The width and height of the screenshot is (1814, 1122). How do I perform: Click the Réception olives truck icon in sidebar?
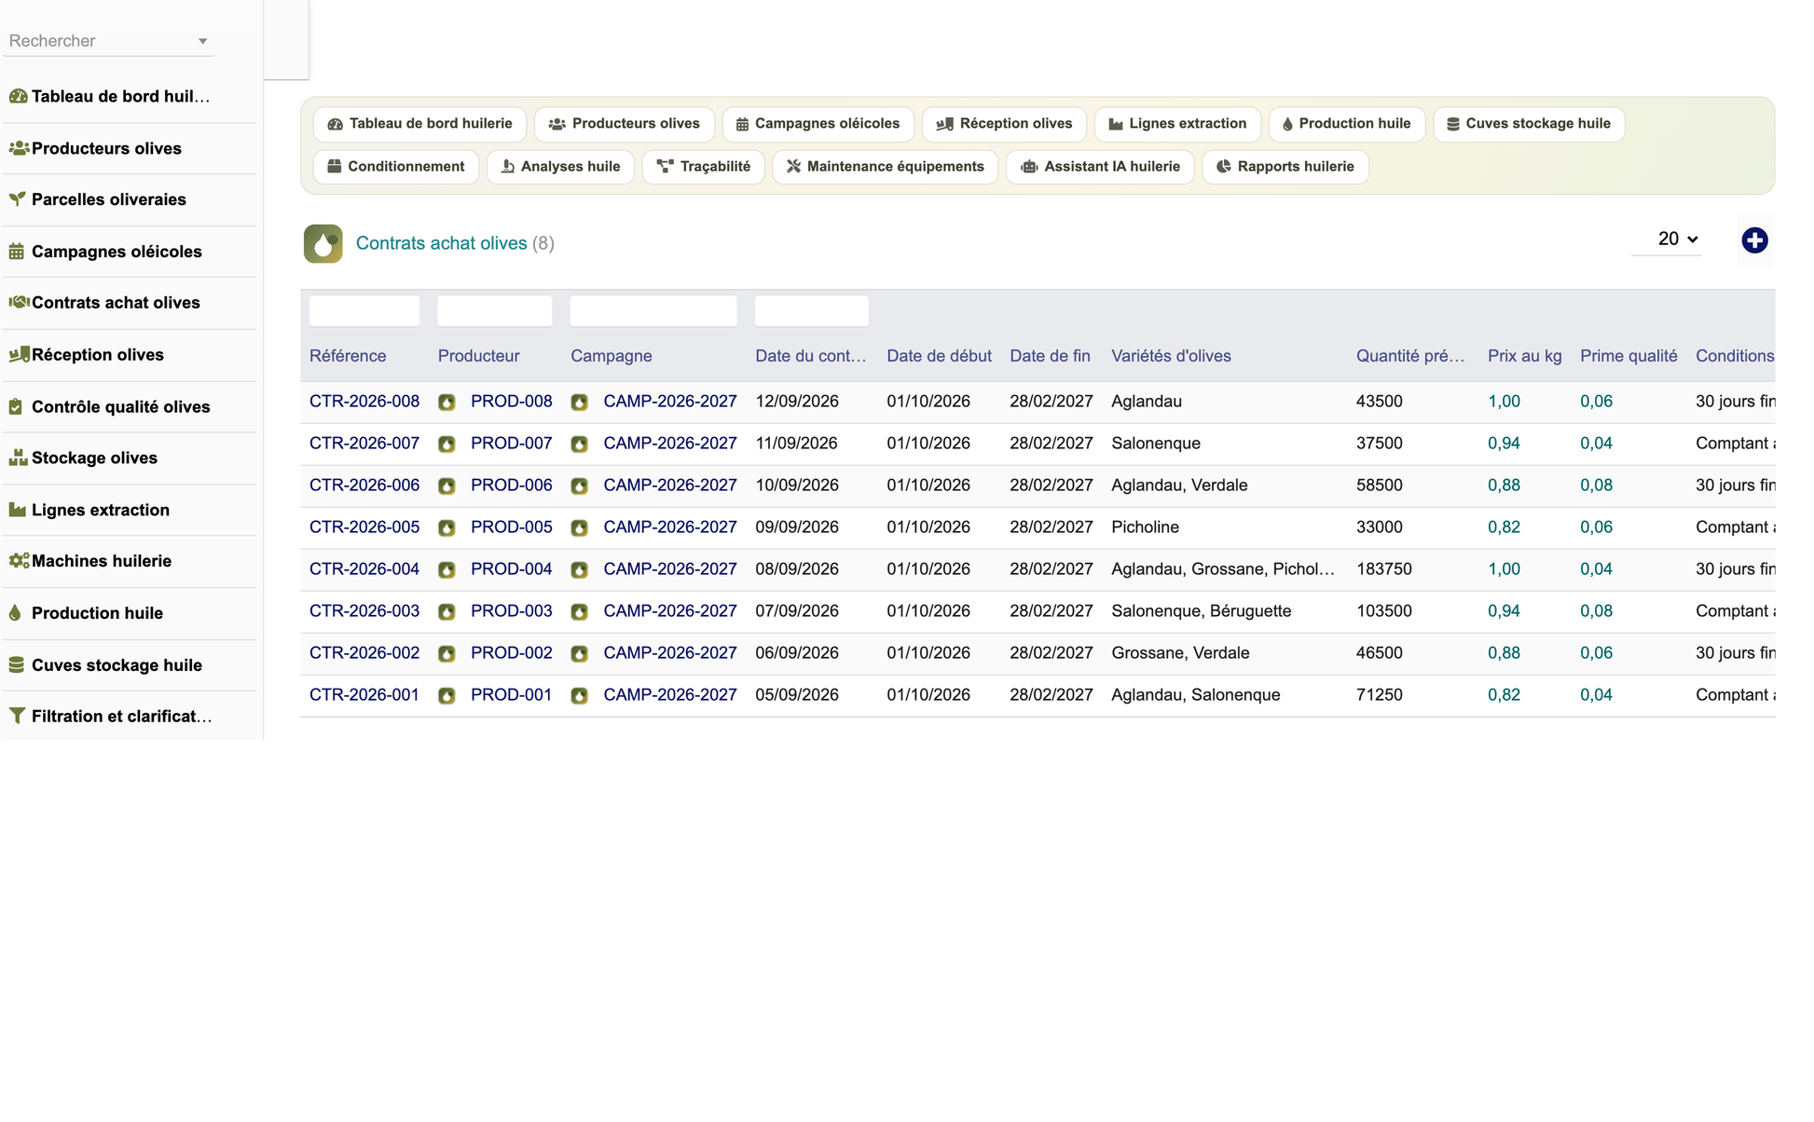(x=19, y=354)
